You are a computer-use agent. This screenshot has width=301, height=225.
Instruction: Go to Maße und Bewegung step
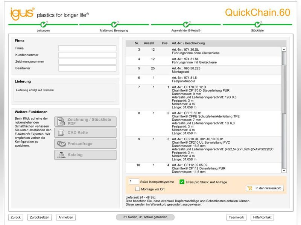114,30
